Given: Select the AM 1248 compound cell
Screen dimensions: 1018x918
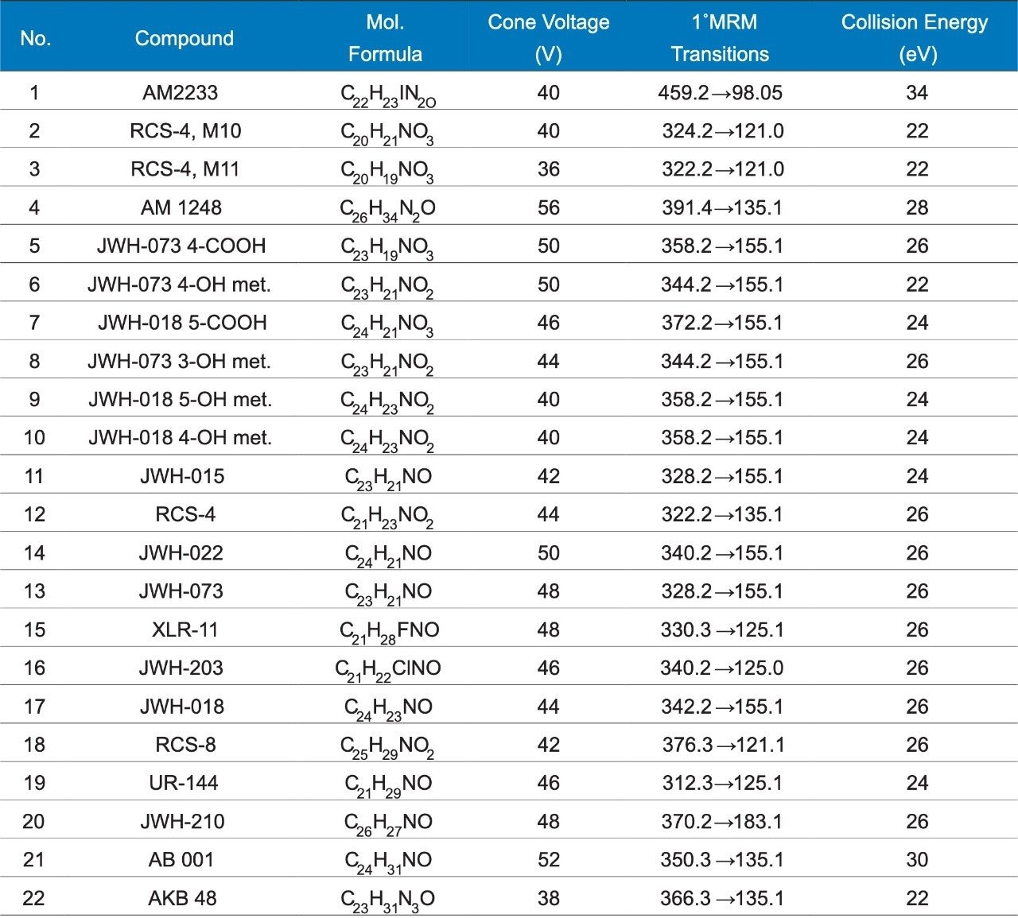Looking at the screenshot, I should tap(181, 208).
